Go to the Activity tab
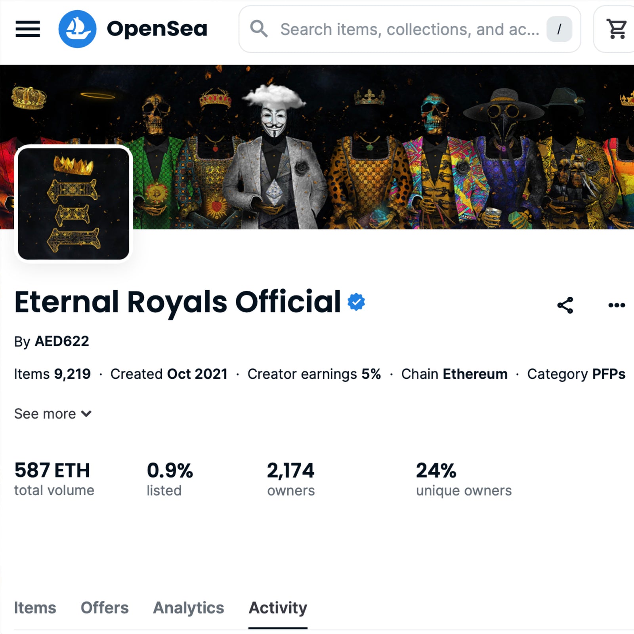Screen dimensions: 634x634 coord(278,608)
